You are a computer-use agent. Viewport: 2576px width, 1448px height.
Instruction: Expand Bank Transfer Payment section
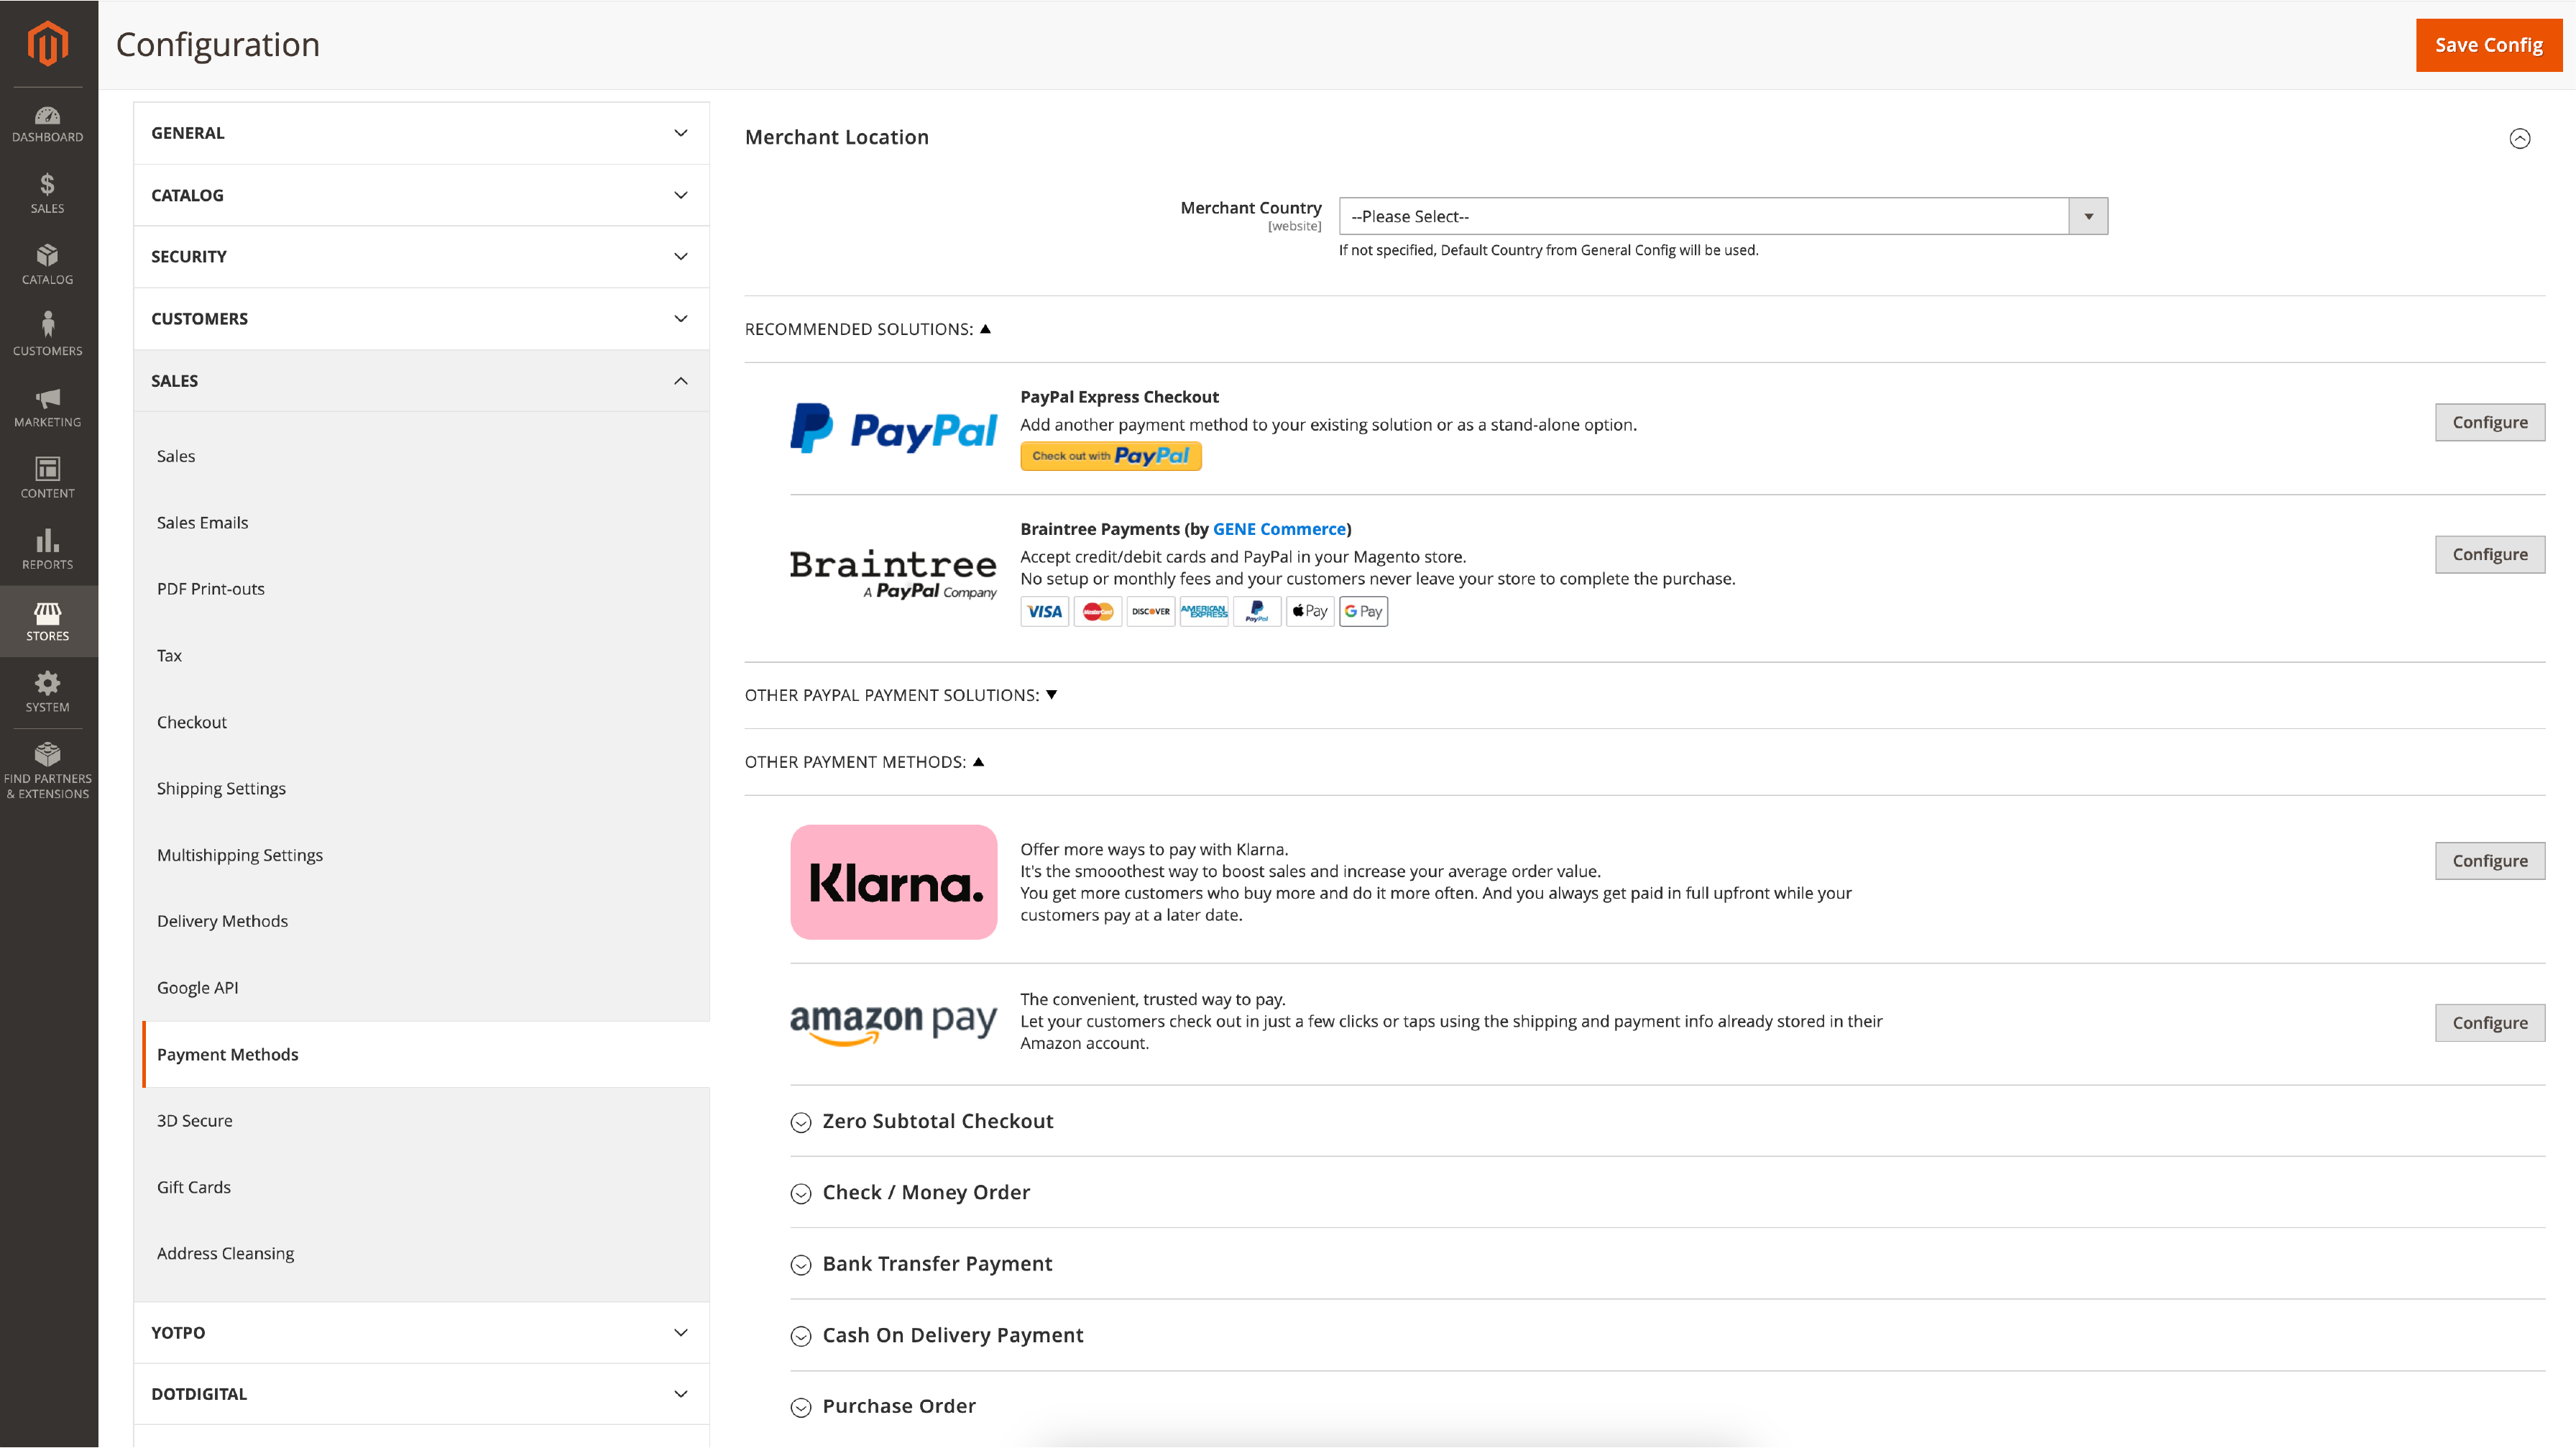pos(921,1264)
